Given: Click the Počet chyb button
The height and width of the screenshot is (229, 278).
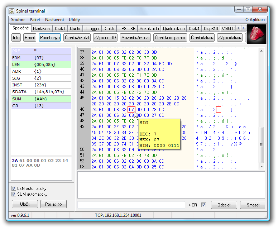Looking at the screenshot, I should tap(50, 38).
